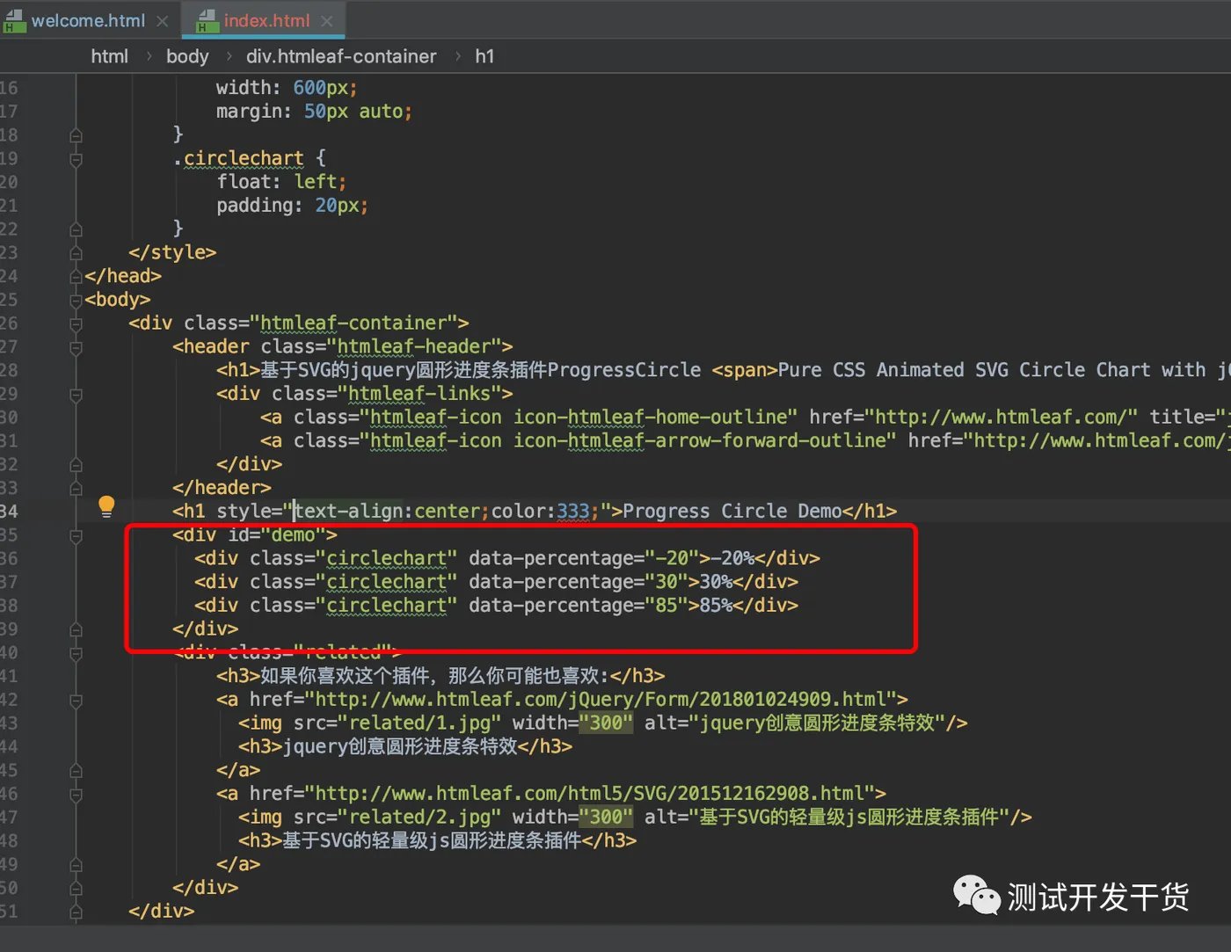Click the http://www.htmleaf.com/ href on line 30
1231x952 pixels.
pyautogui.click(x=1001, y=417)
